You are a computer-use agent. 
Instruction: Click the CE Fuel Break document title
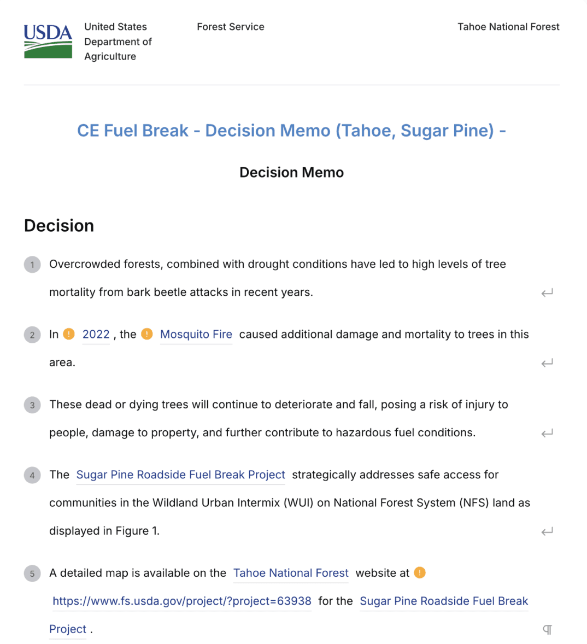point(291,131)
